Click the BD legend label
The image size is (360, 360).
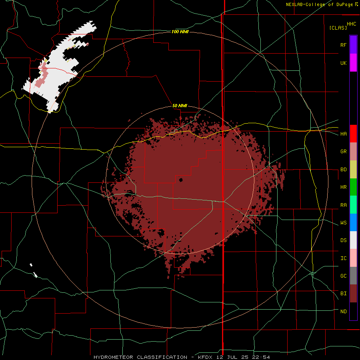pos(343,170)
